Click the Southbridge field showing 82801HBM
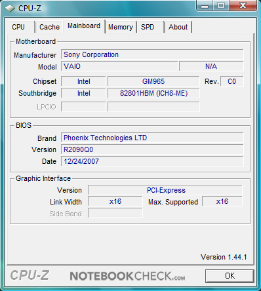The height and width of the screenshot is (291, 261). pos(153,93)
